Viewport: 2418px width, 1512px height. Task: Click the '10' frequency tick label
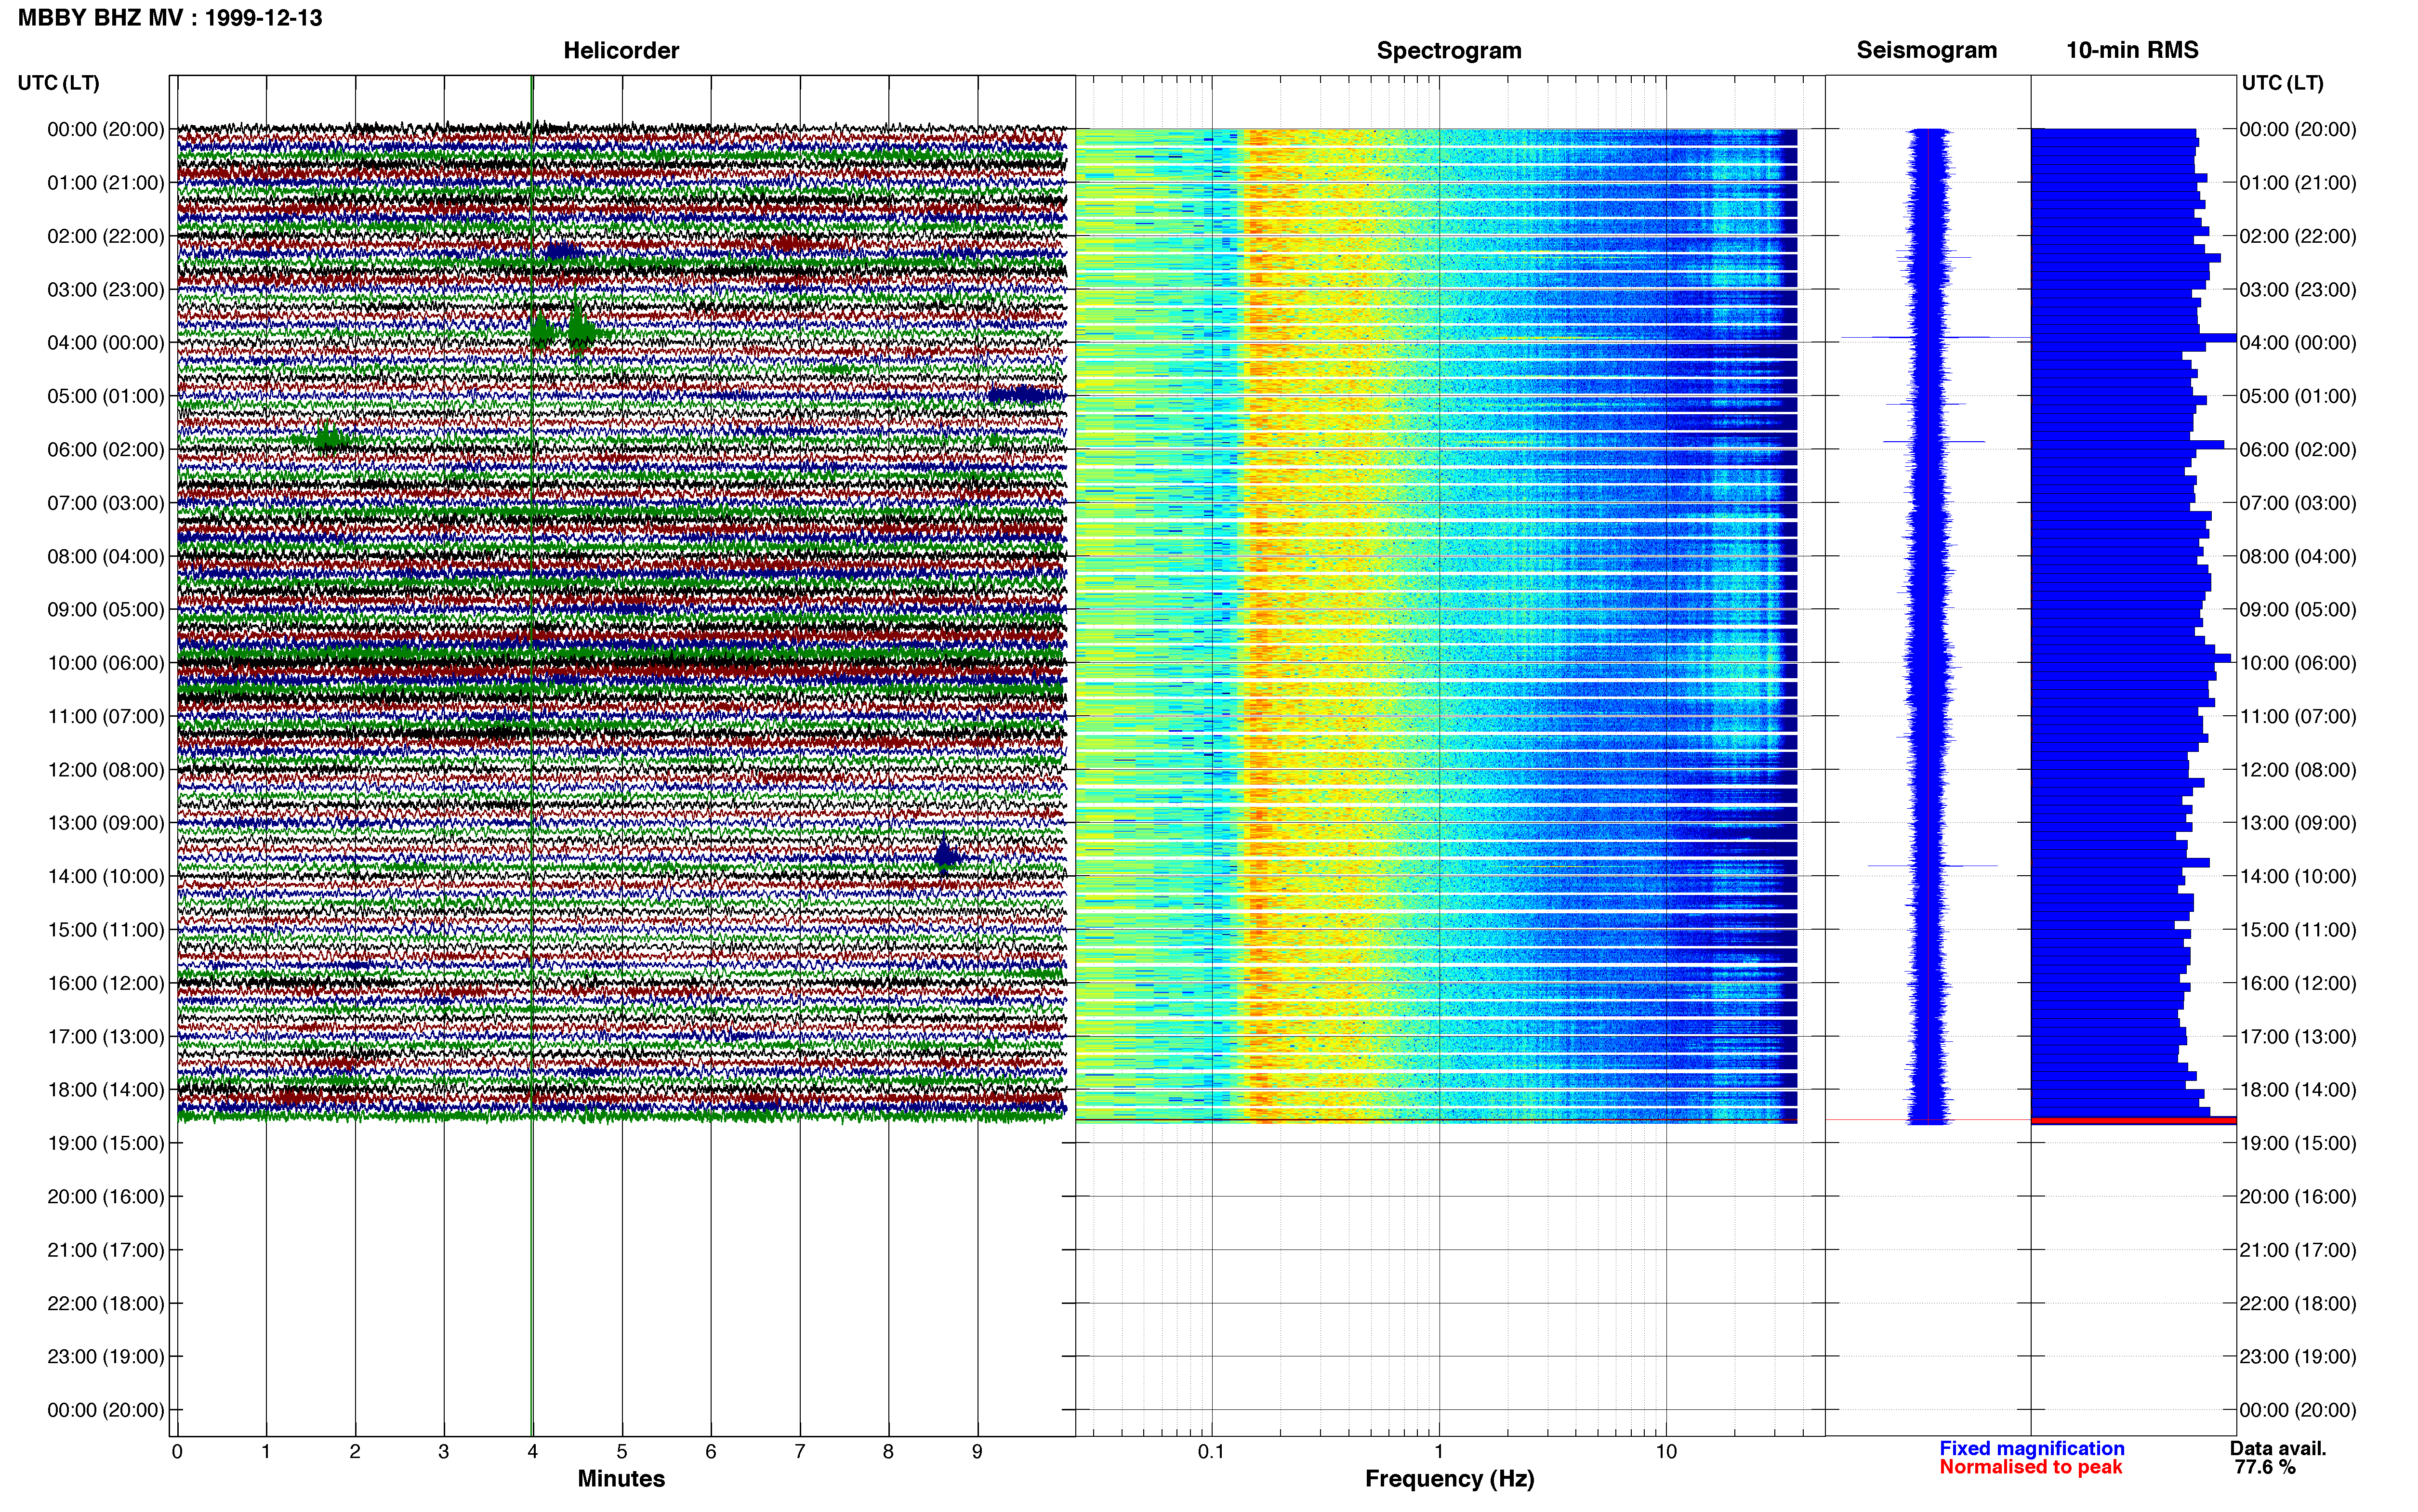pyautogui.click(x=1666, y=1451)
